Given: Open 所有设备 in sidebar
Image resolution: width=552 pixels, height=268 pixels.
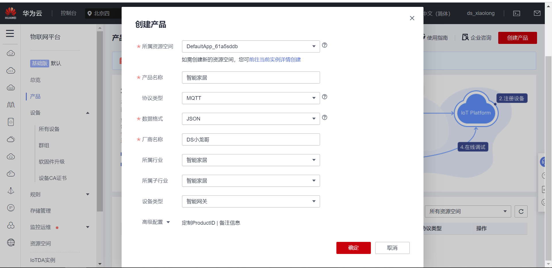Looking at the screenshot, I should (49, 129).
